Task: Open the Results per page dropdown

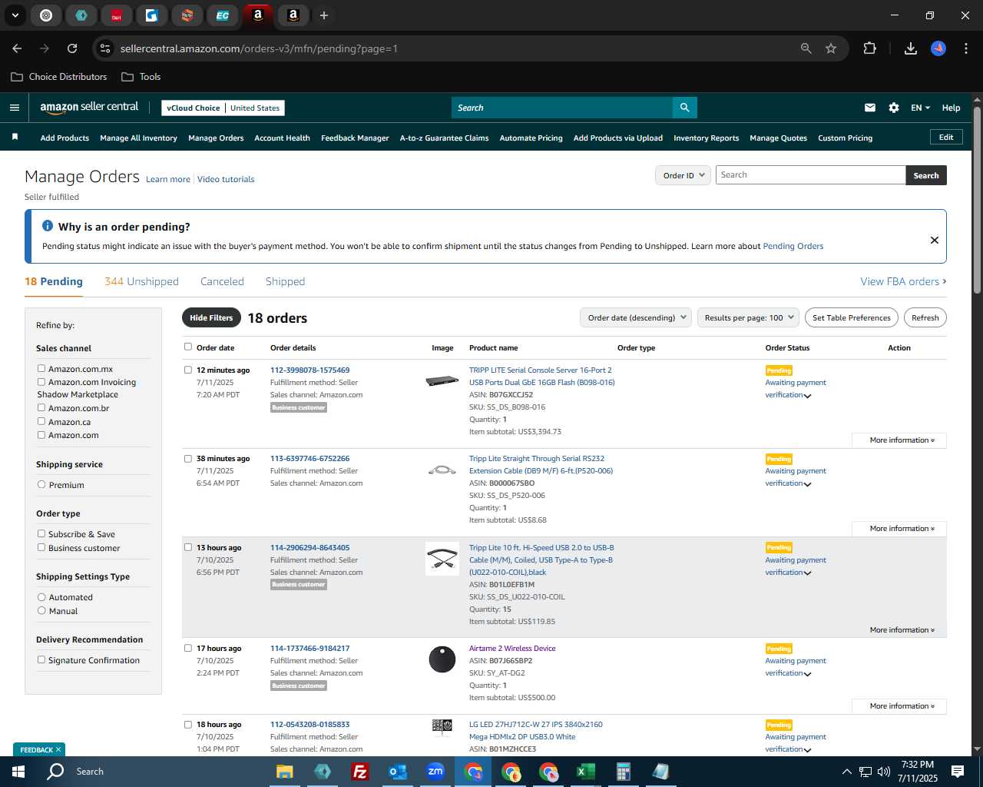Action: (749, 317)
